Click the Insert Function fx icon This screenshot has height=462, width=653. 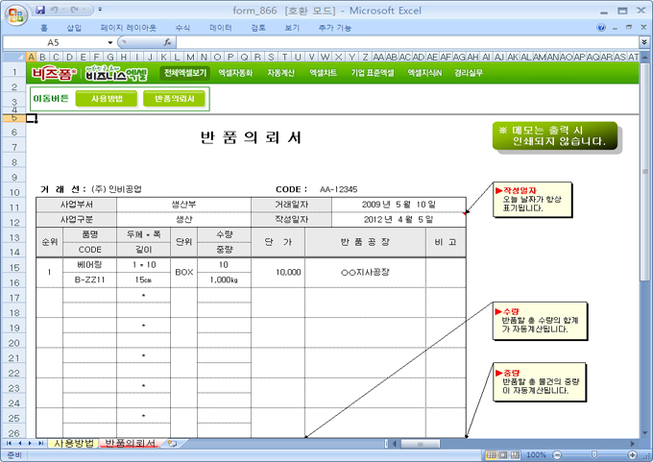(x=167, y=42)
